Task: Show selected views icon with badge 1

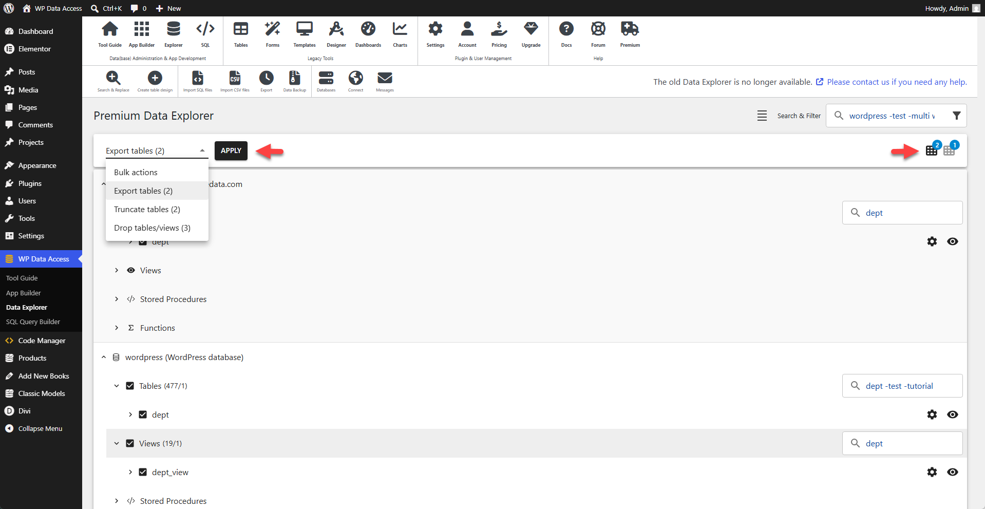Action: [950, 150]
